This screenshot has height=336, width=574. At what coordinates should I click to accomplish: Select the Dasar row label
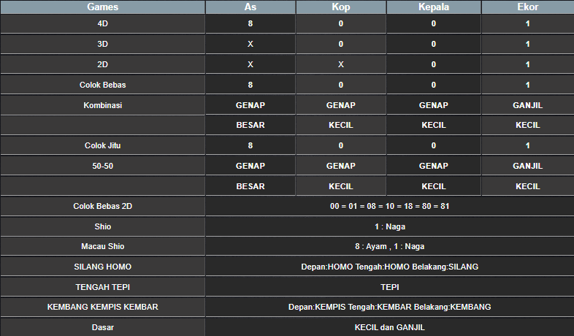102,327
